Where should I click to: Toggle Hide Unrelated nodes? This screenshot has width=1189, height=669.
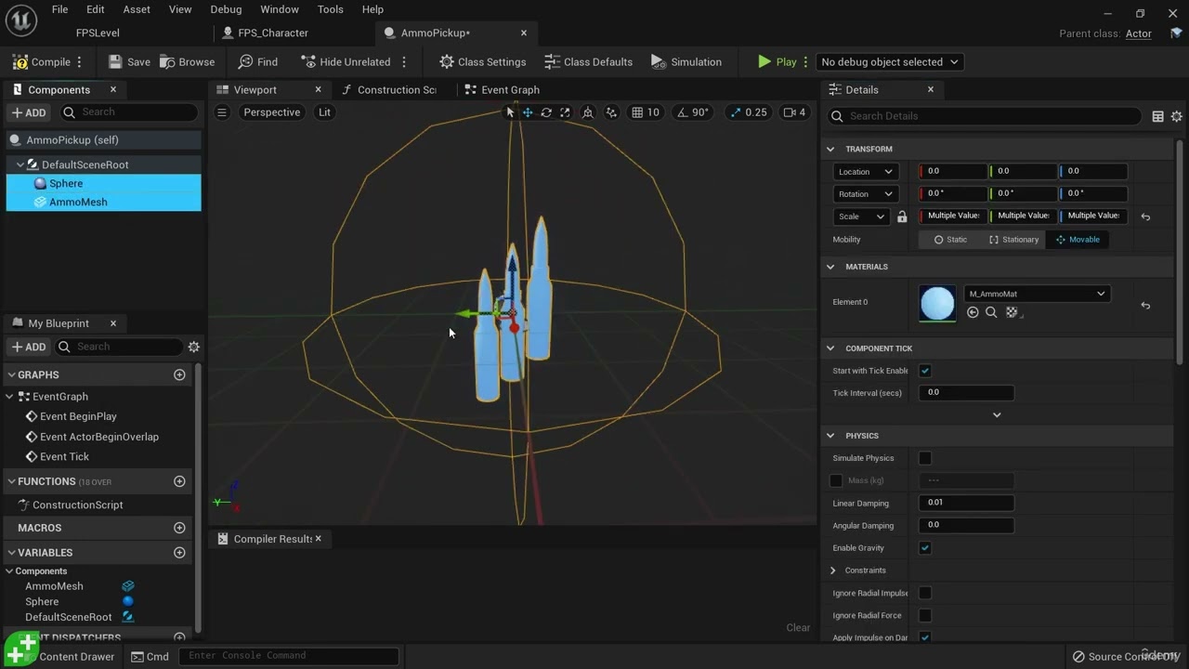346,62
